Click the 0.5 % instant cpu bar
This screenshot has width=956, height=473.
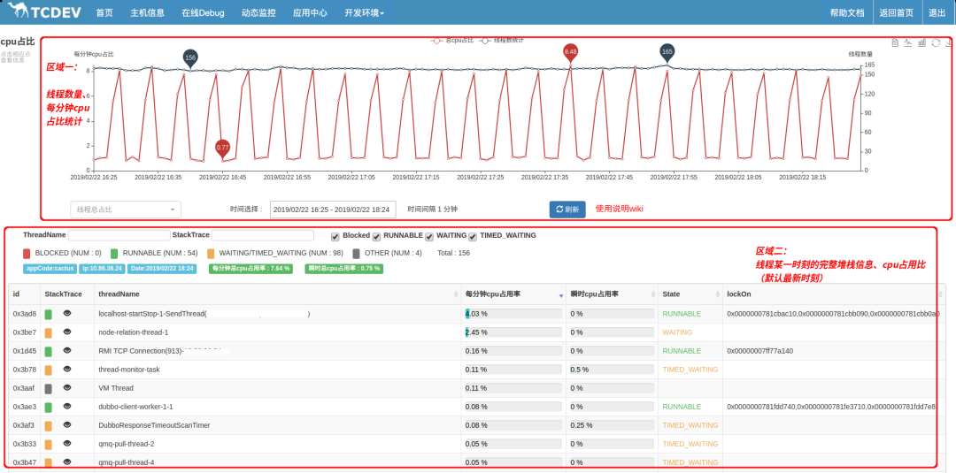click(x=612, y=370)
